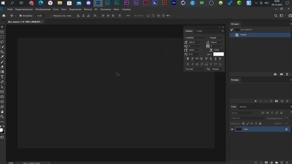This screenshot has width=292, height=164.
Task: Open the layer blending mode dropdown
Action: [x=247, y=118]
